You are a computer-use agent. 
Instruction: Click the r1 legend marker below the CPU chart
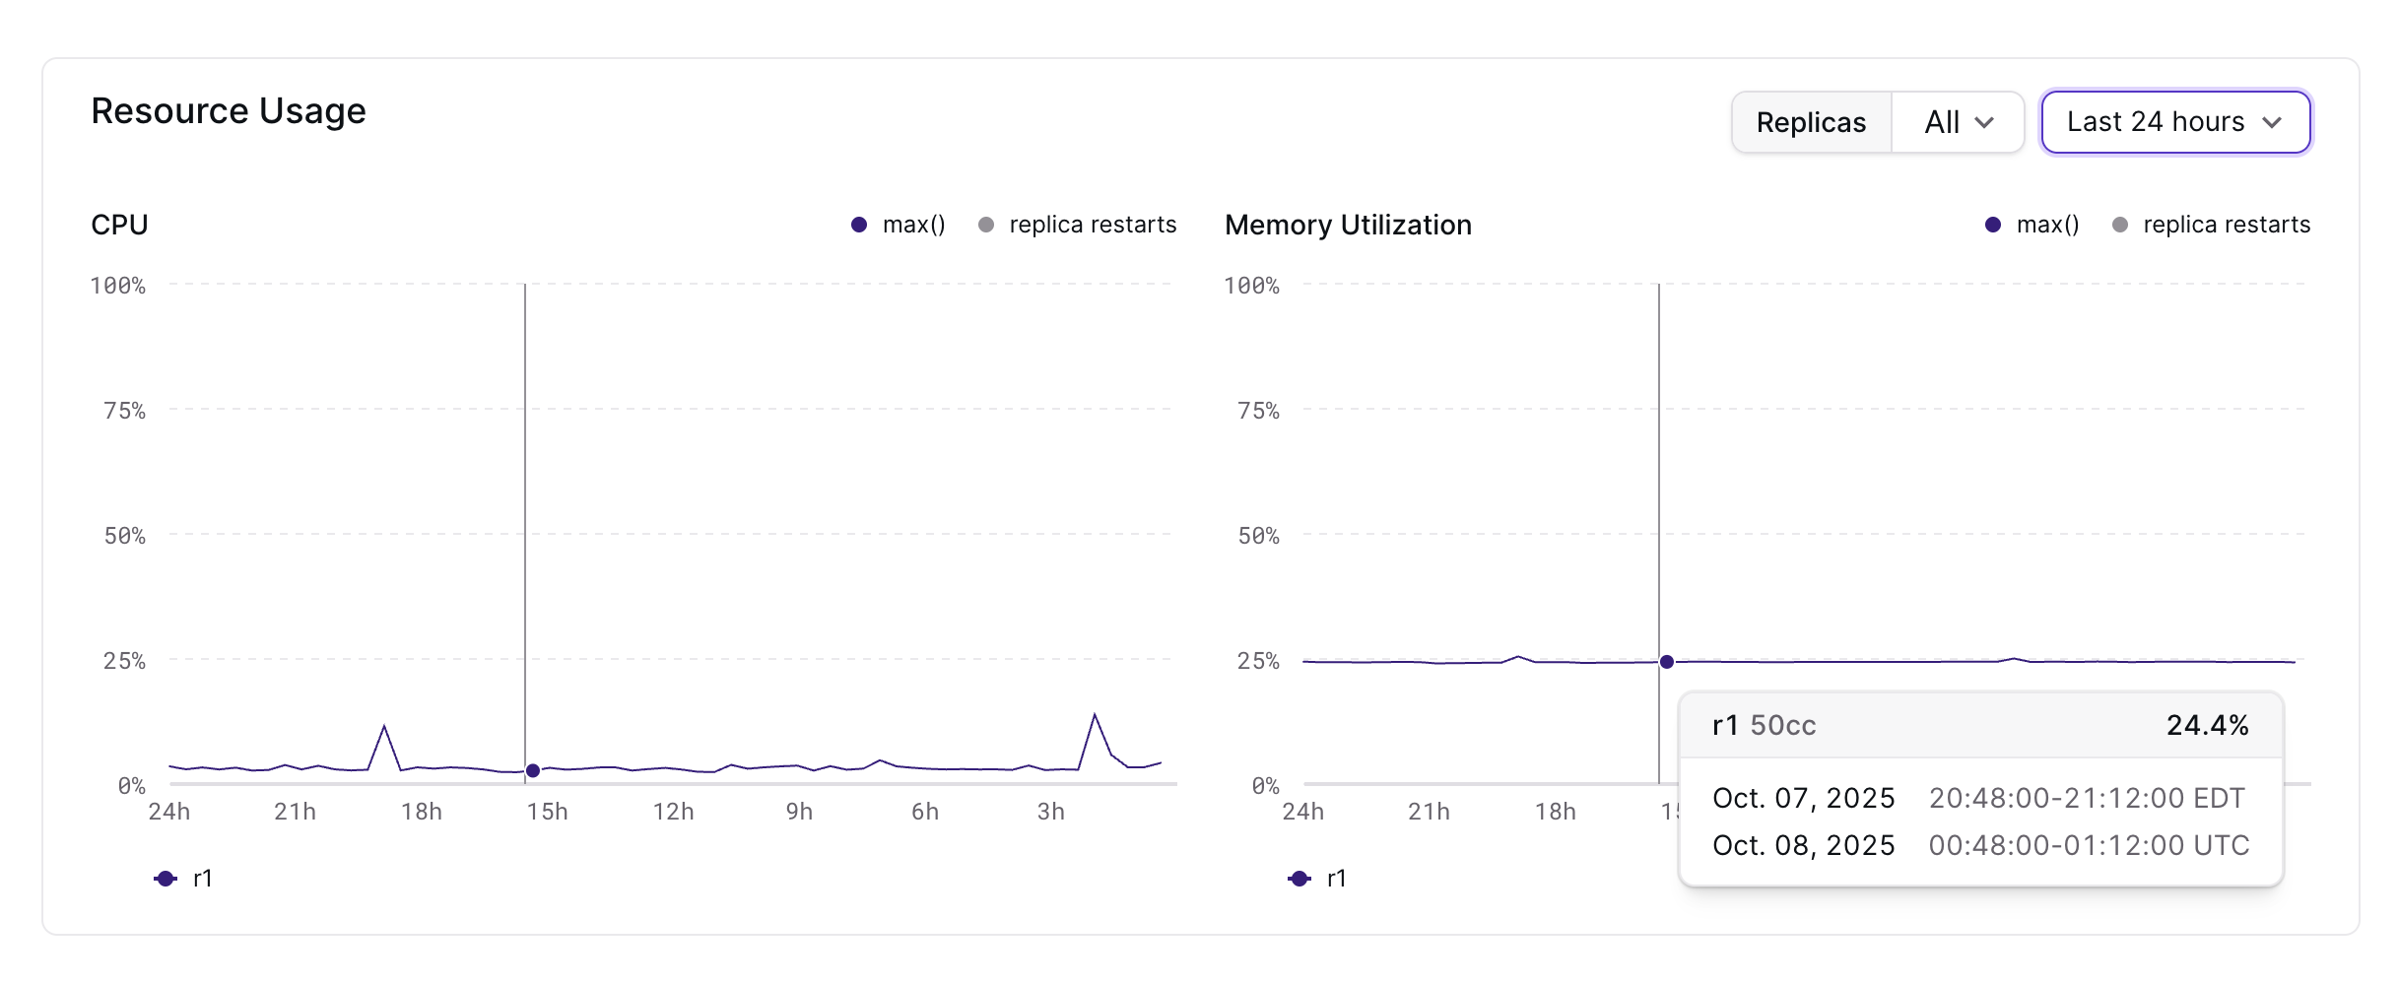164,877
